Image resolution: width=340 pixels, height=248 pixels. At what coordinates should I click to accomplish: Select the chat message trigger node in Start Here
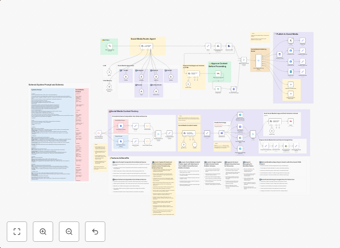tap(110, 46)
